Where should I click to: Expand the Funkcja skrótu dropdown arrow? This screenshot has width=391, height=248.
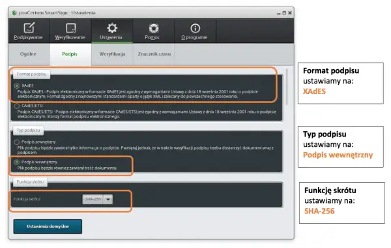point(108,199)
